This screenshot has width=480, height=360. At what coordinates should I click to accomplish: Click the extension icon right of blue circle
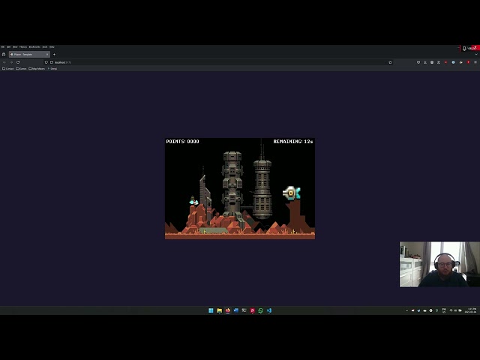pyautogui.click(x=460, y=62)
